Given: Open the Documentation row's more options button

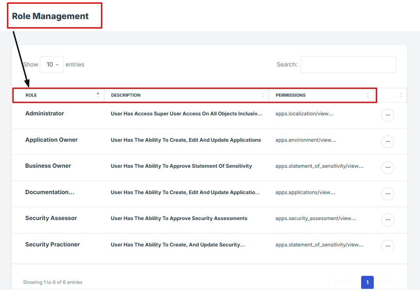Looking at the screenshot, I should pyautogui.click(x=388, y=194).
